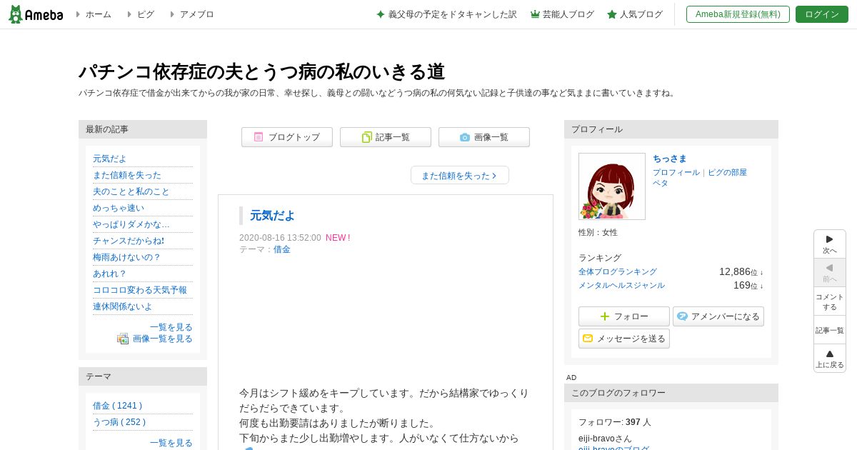
Task: Open 芸能人ブログ link
Action: coord(562,14)
